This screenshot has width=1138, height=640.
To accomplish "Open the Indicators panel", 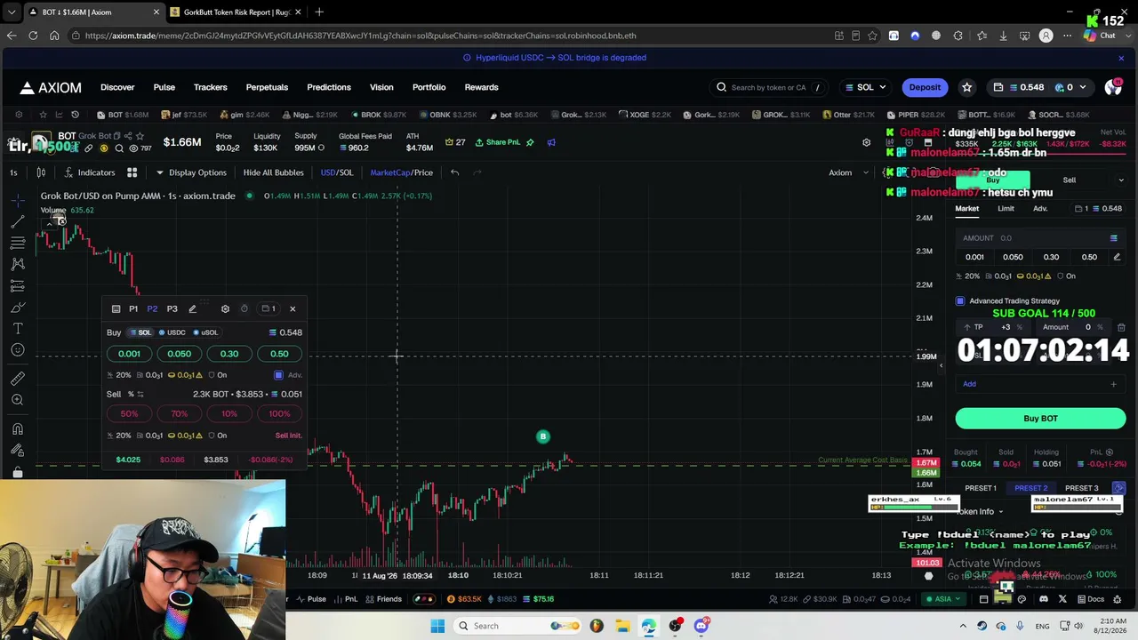I will (x=88, y=172).
